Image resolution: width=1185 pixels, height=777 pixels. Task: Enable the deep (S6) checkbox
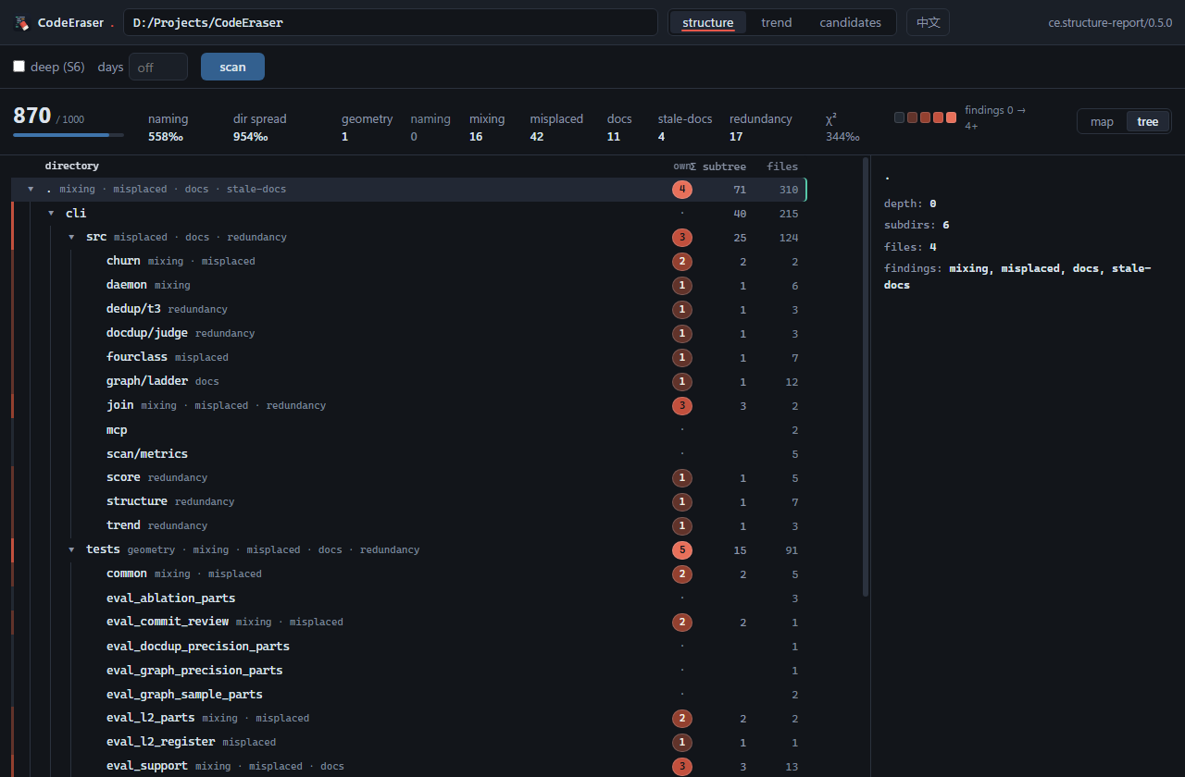click(19, 67)
